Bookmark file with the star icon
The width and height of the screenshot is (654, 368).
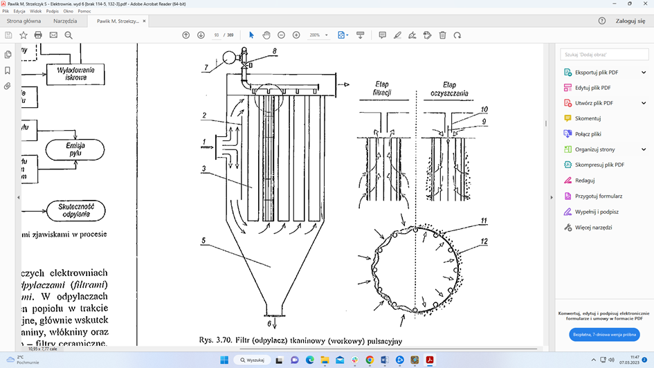point(23,35)
